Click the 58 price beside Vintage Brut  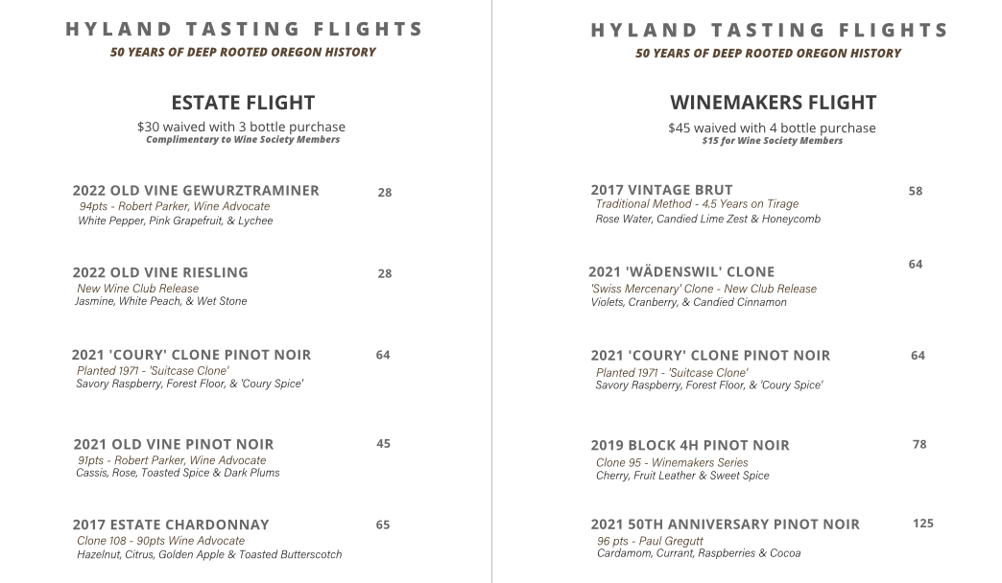[x=915, y=190]
